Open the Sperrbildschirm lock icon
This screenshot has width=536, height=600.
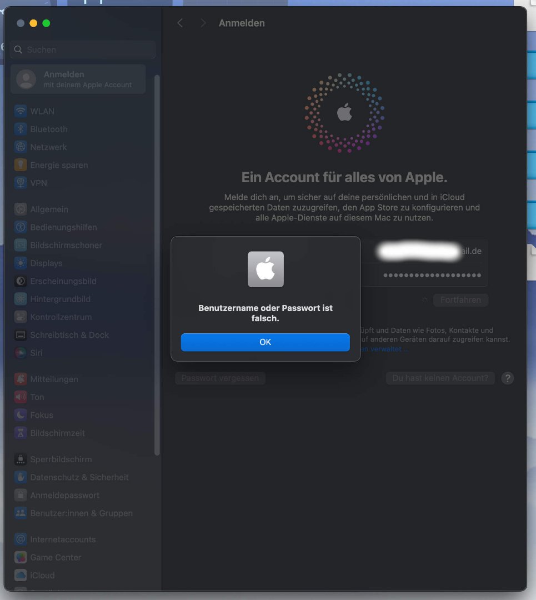(x=21, y=459)
